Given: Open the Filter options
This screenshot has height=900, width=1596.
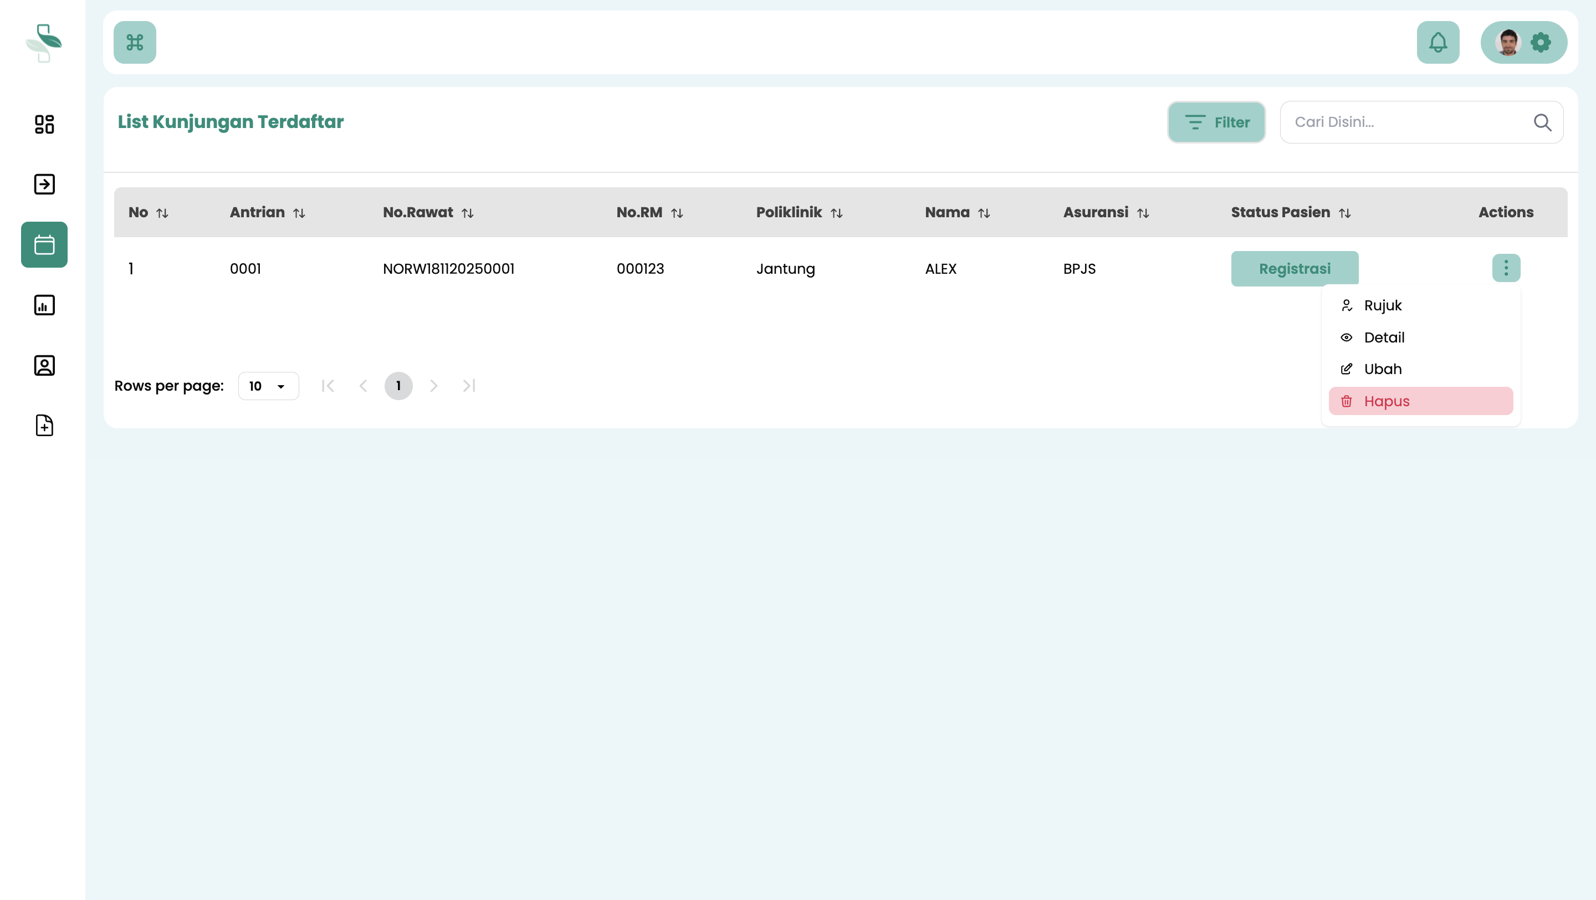Looking at the screenshot, I should pyautogui.click(x=1216, y=122).
